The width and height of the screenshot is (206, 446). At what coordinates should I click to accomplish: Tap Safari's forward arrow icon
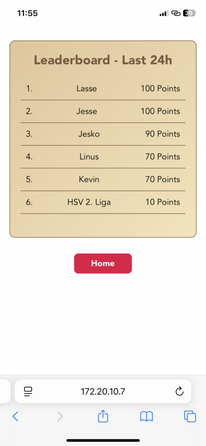pos(60,417)
